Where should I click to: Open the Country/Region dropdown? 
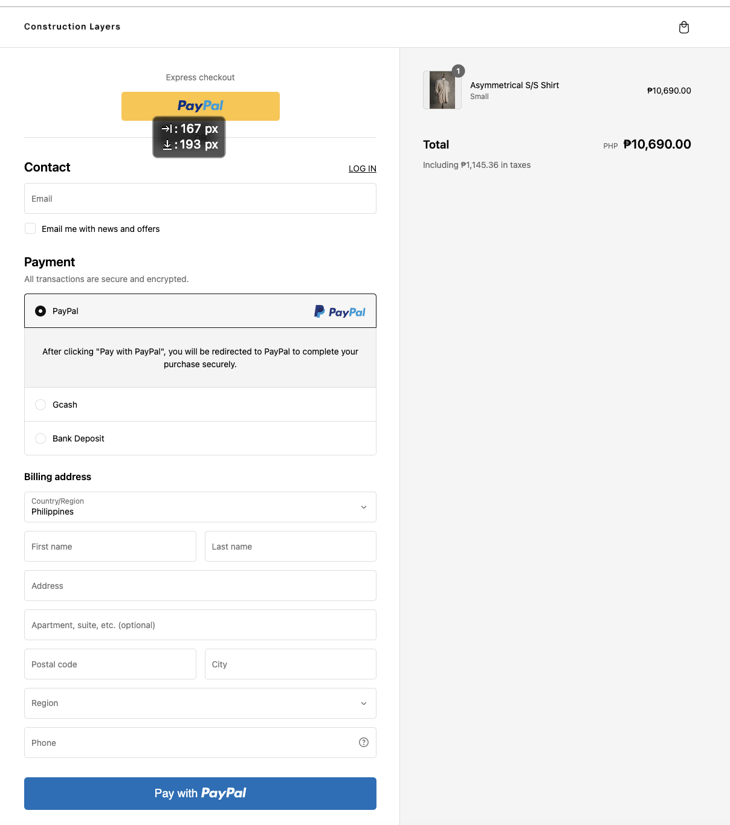(x=200, y=507)
